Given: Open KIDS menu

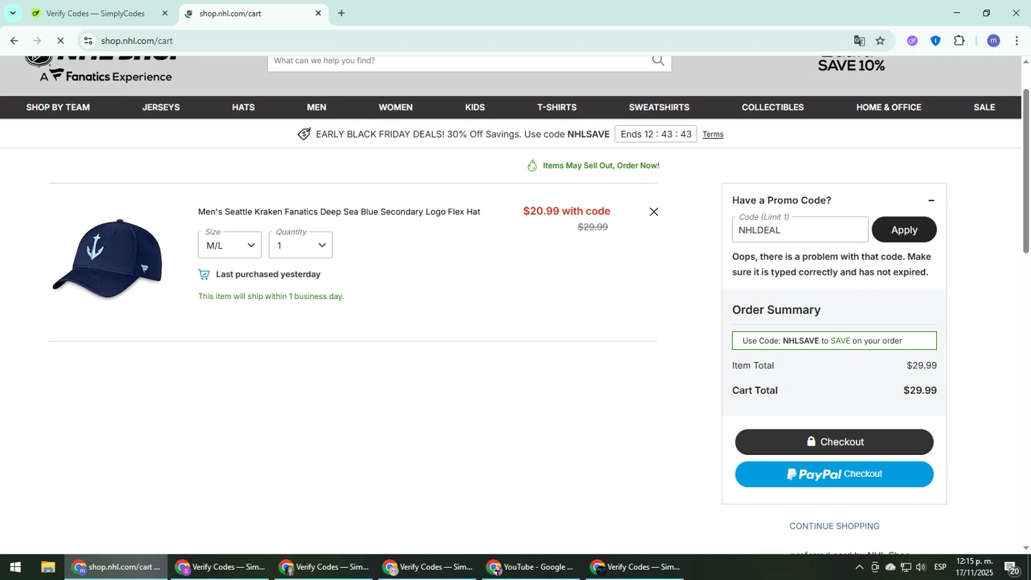Looking at the screenshot, I should click(475, 107).
